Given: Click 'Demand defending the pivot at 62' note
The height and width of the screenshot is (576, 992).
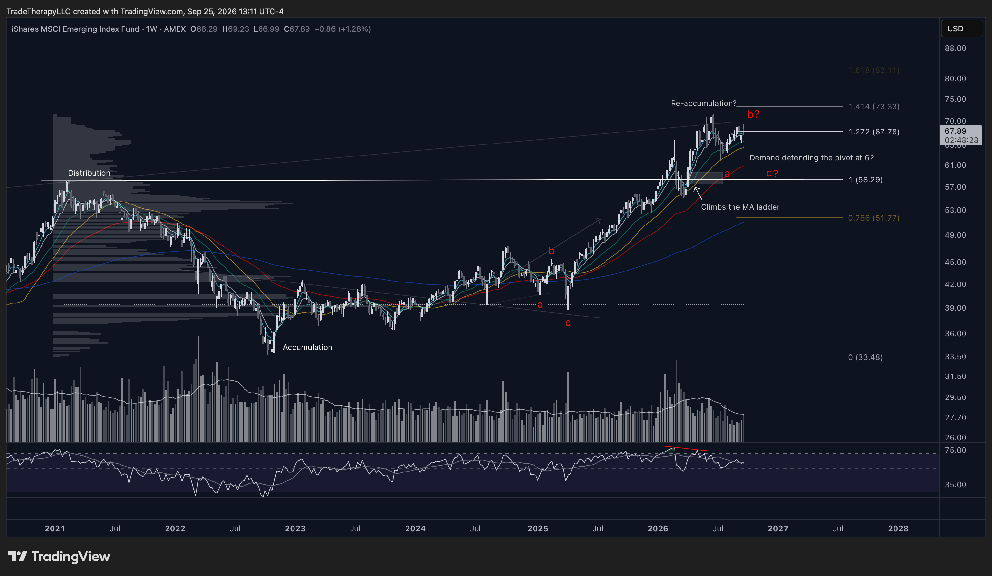Looking at the screenshot, I should coord(811,158).
